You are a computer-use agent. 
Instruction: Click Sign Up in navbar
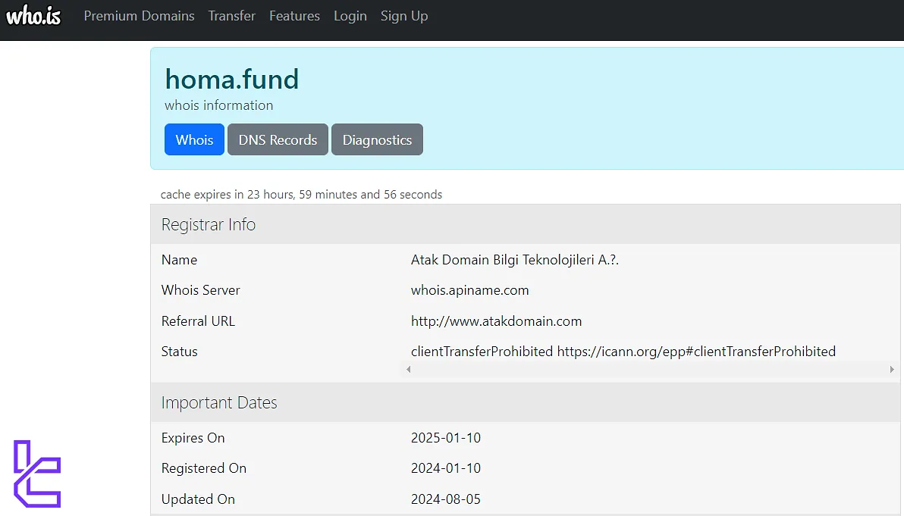point(404,16)
